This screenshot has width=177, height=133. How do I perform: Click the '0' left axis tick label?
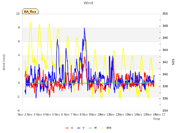click(19, 83)
